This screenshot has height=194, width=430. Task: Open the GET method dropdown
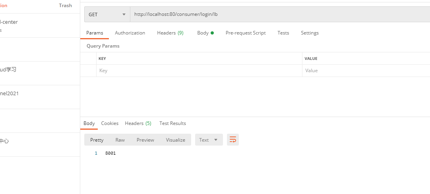coord(107,15)
